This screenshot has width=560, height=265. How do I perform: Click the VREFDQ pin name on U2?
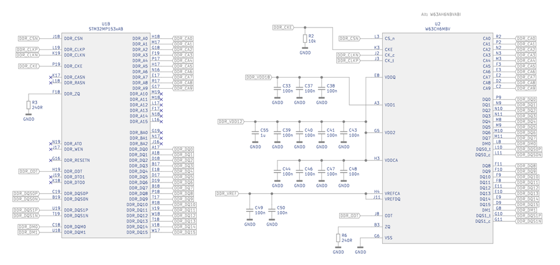(392, 199)
